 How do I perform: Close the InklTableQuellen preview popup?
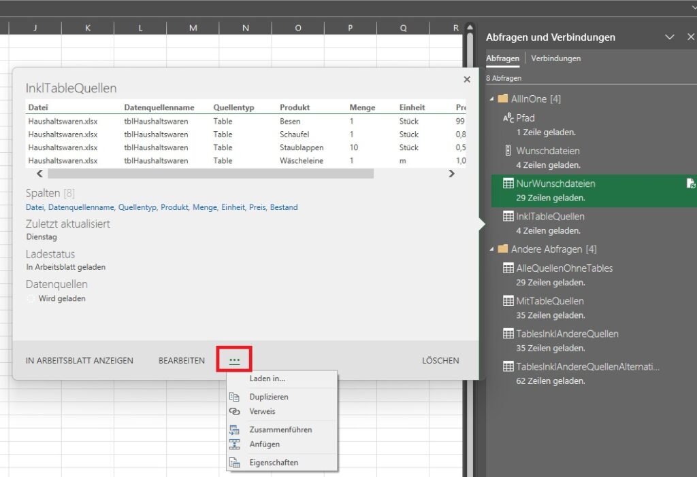[467, 79]
